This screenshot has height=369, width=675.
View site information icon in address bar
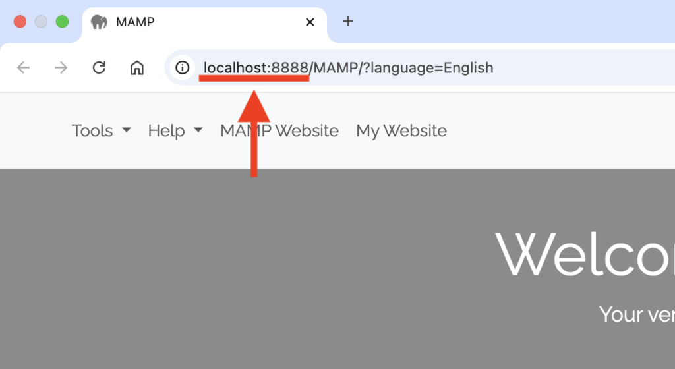click(x=182, y=67)
